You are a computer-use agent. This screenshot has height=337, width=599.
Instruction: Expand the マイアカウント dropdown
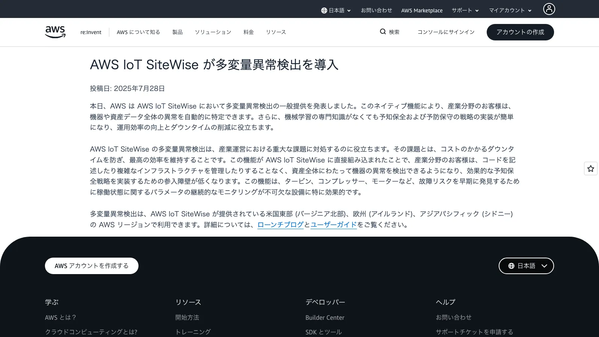[510, 10]
